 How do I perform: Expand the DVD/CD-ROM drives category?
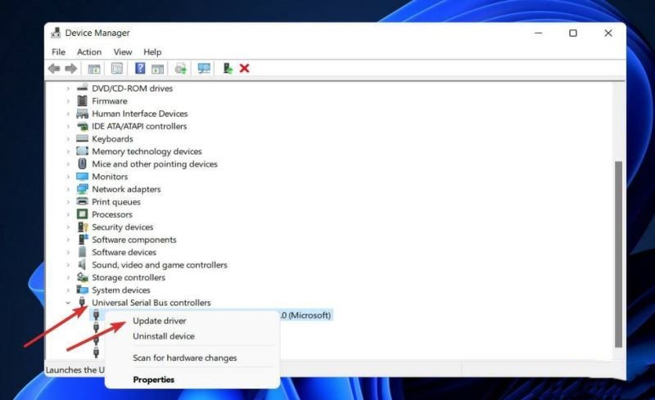[68, 88]
